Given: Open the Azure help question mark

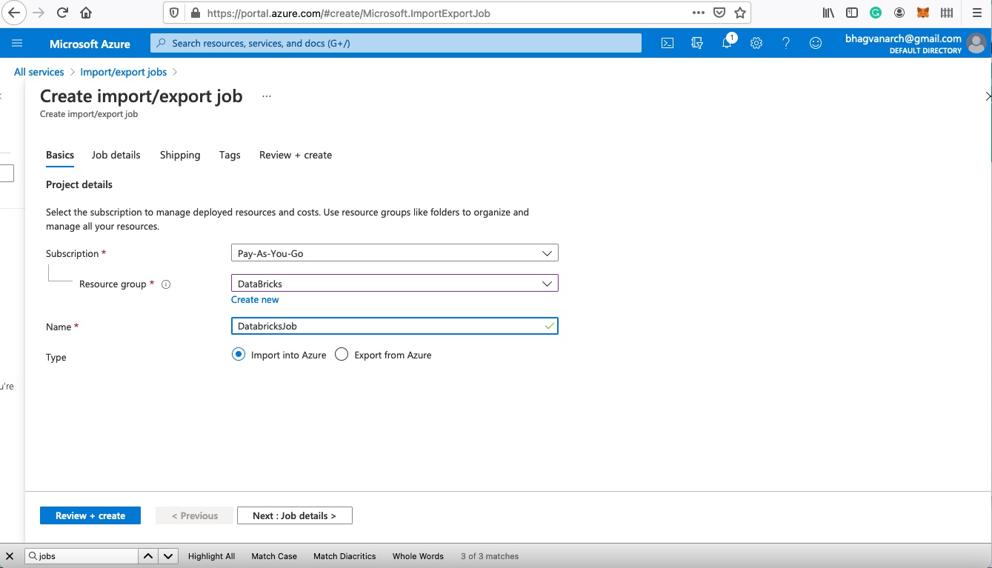Looking at the screenshot, I should [x=786, y=43].
